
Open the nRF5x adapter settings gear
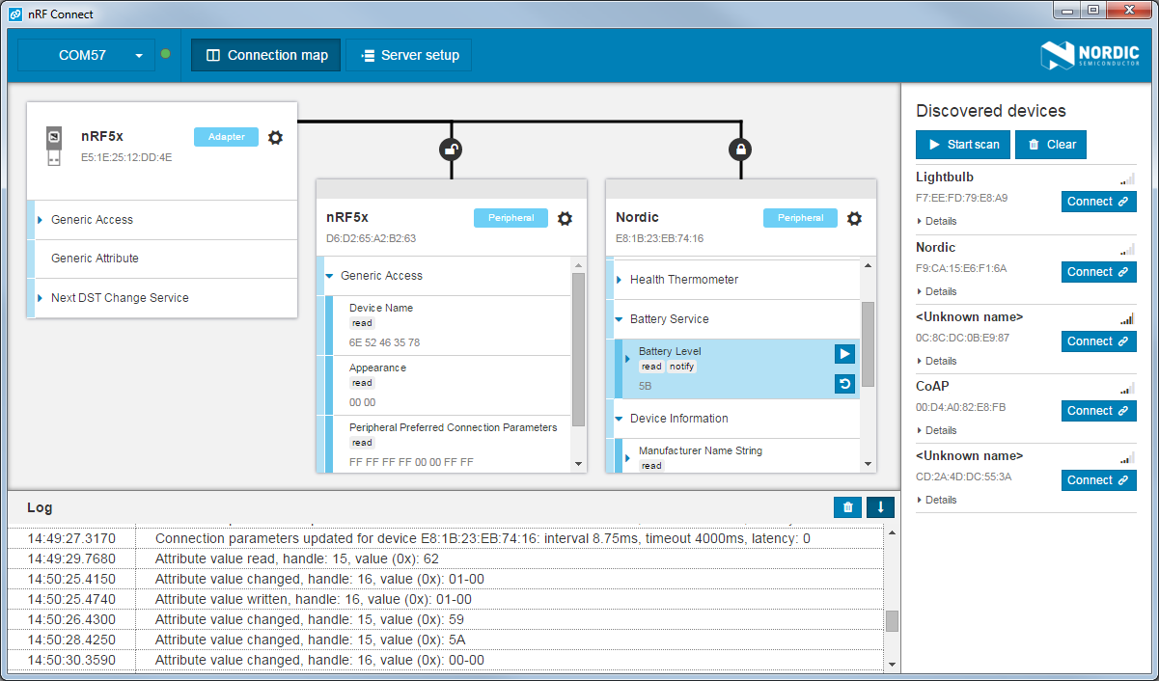pyautogui.click(x=275, y=137)
